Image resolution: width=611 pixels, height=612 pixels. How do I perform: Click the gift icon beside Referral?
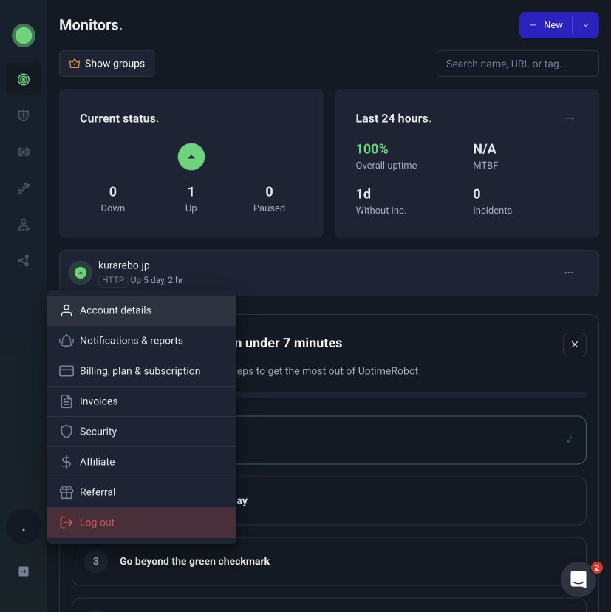tap(66, 492)
